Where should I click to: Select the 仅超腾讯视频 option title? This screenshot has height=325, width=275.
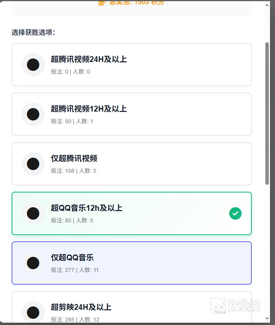[74, 158]
